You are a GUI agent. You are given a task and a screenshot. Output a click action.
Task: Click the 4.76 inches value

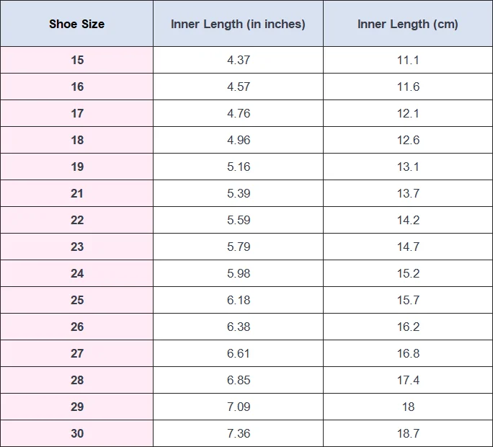pos(239,114)
